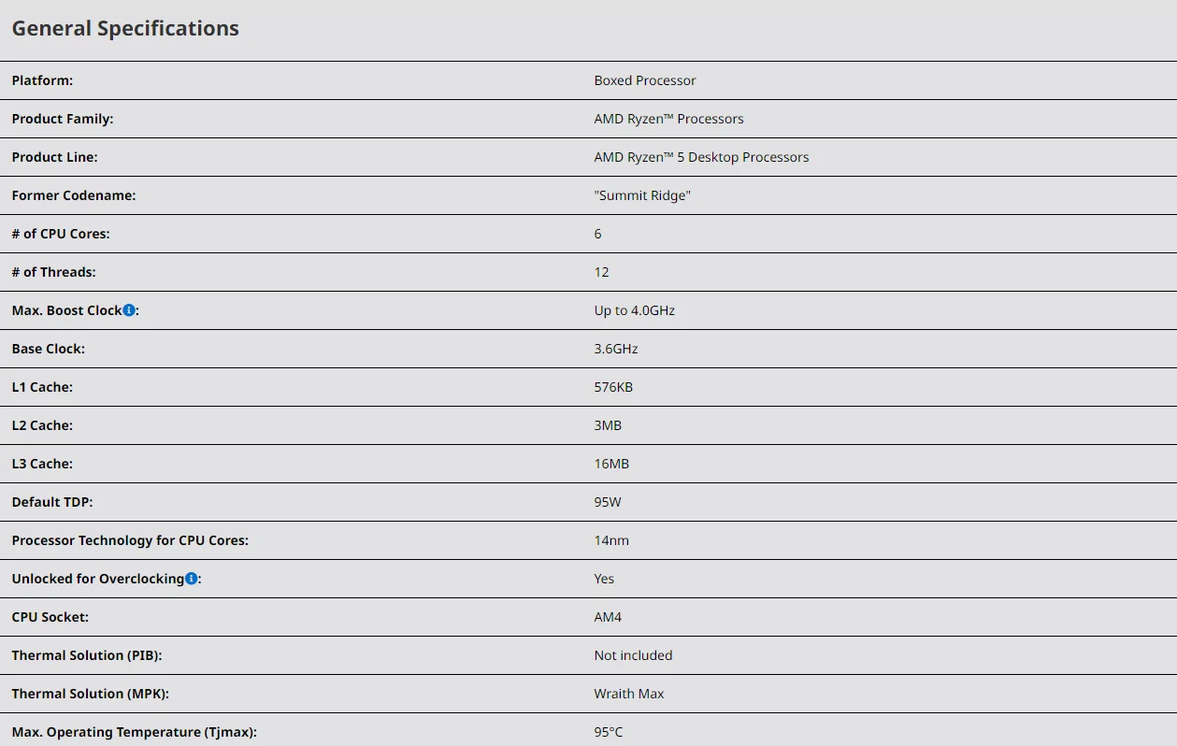Click the "14nm" processor technology value
The width and height of the screenshot is (1177, 746).
[611, 540]
